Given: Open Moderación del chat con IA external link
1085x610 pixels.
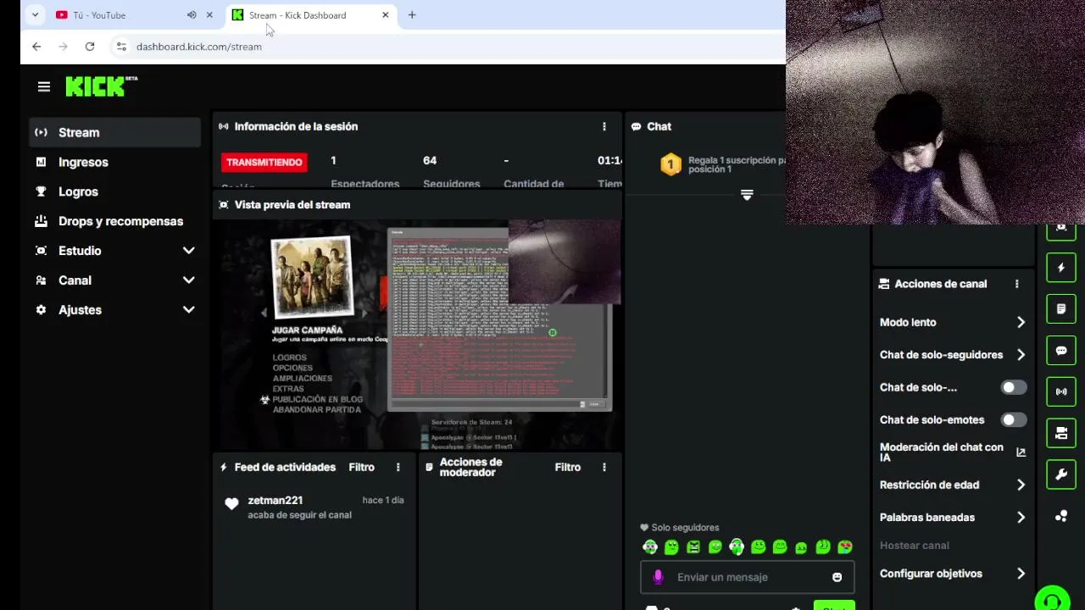Looking at the screenshot, I should click(1021, 452).
